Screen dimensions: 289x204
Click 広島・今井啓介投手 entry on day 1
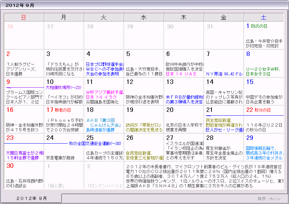pos(264,43)
